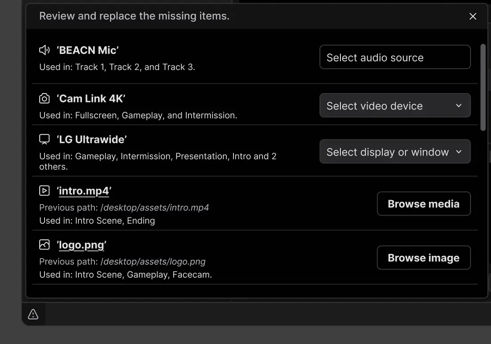Open the 'Select audio source' selector
491x344 pixels.
[395, 57]
